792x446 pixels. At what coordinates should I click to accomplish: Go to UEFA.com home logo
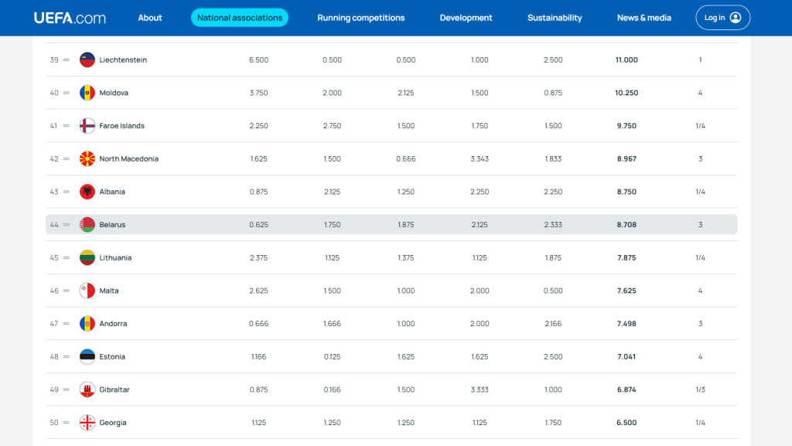coord(70,18)
